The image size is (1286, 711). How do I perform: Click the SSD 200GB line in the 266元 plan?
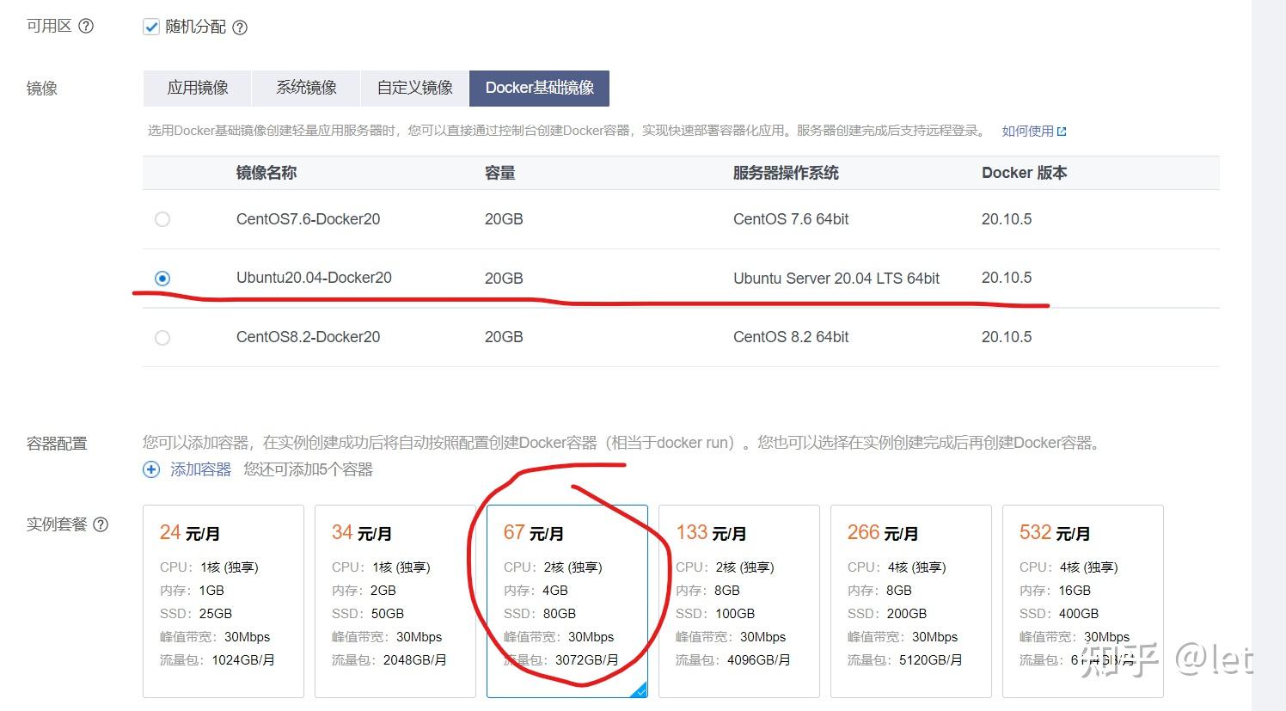pyautogui.click(x=887, y=614)
